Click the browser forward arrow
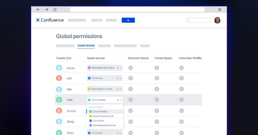258x135 pixels. pyautogui.click(x=46, y=10)
